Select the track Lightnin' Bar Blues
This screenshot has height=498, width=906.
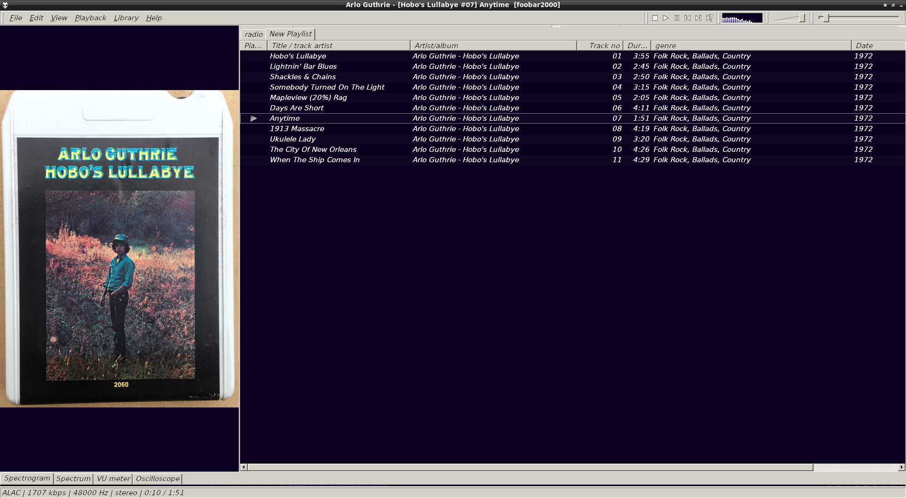[x=573, y=66]
